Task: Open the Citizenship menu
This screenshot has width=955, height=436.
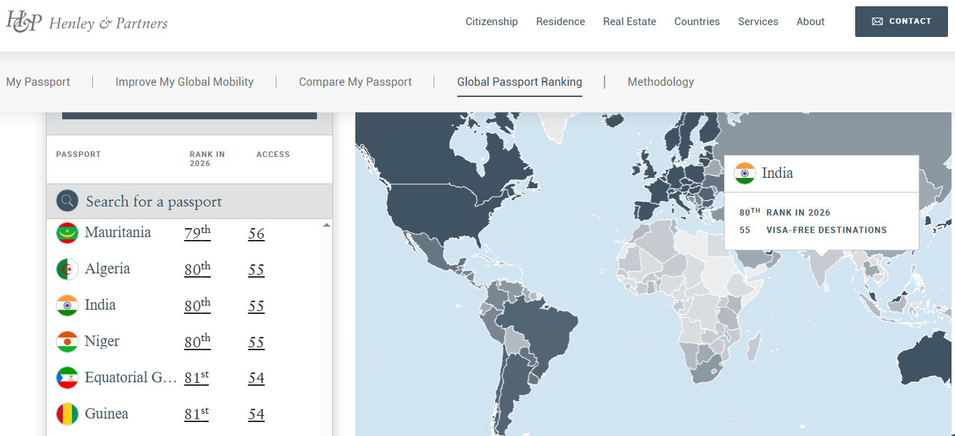Action: click(491, 22)
